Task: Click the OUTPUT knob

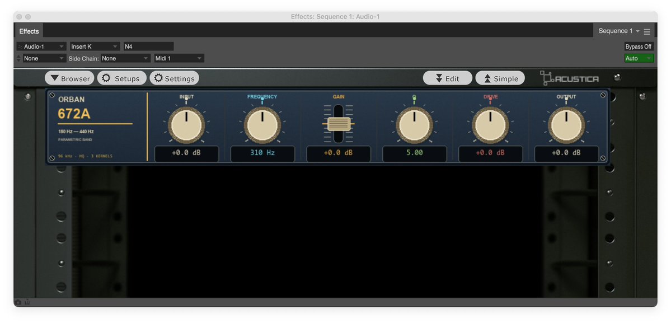Action: 566,125
